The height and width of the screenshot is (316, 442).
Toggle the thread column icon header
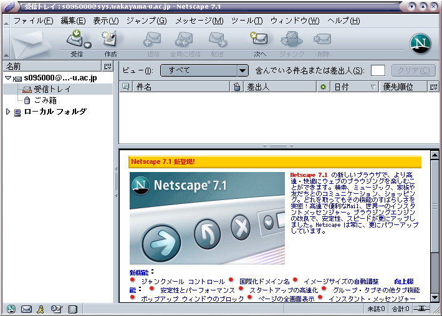(x=126, y=87)
